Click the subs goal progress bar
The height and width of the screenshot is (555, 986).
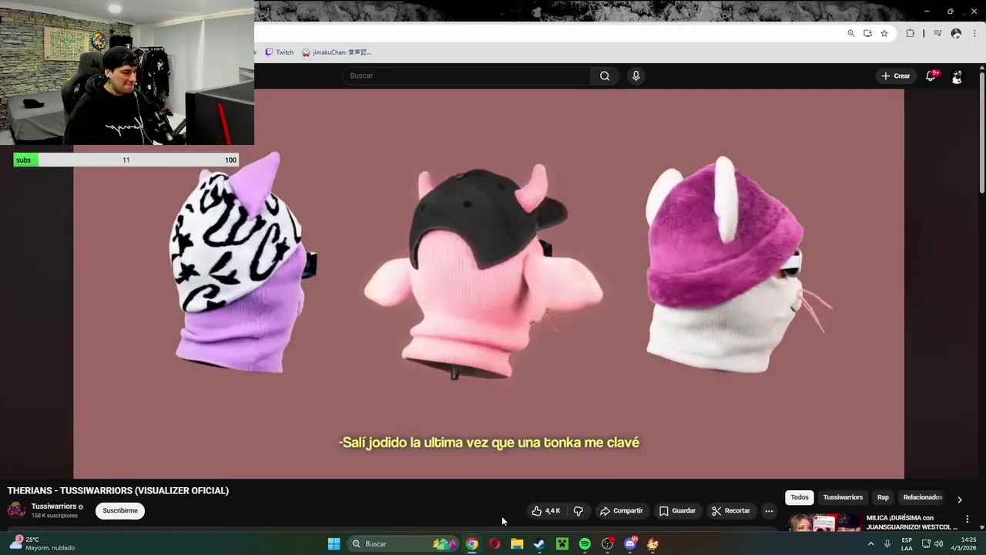pos(126,160)
